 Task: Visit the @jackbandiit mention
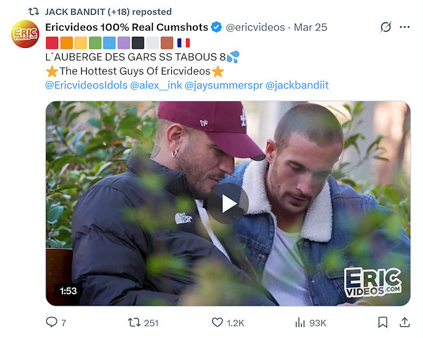[297, 85]
